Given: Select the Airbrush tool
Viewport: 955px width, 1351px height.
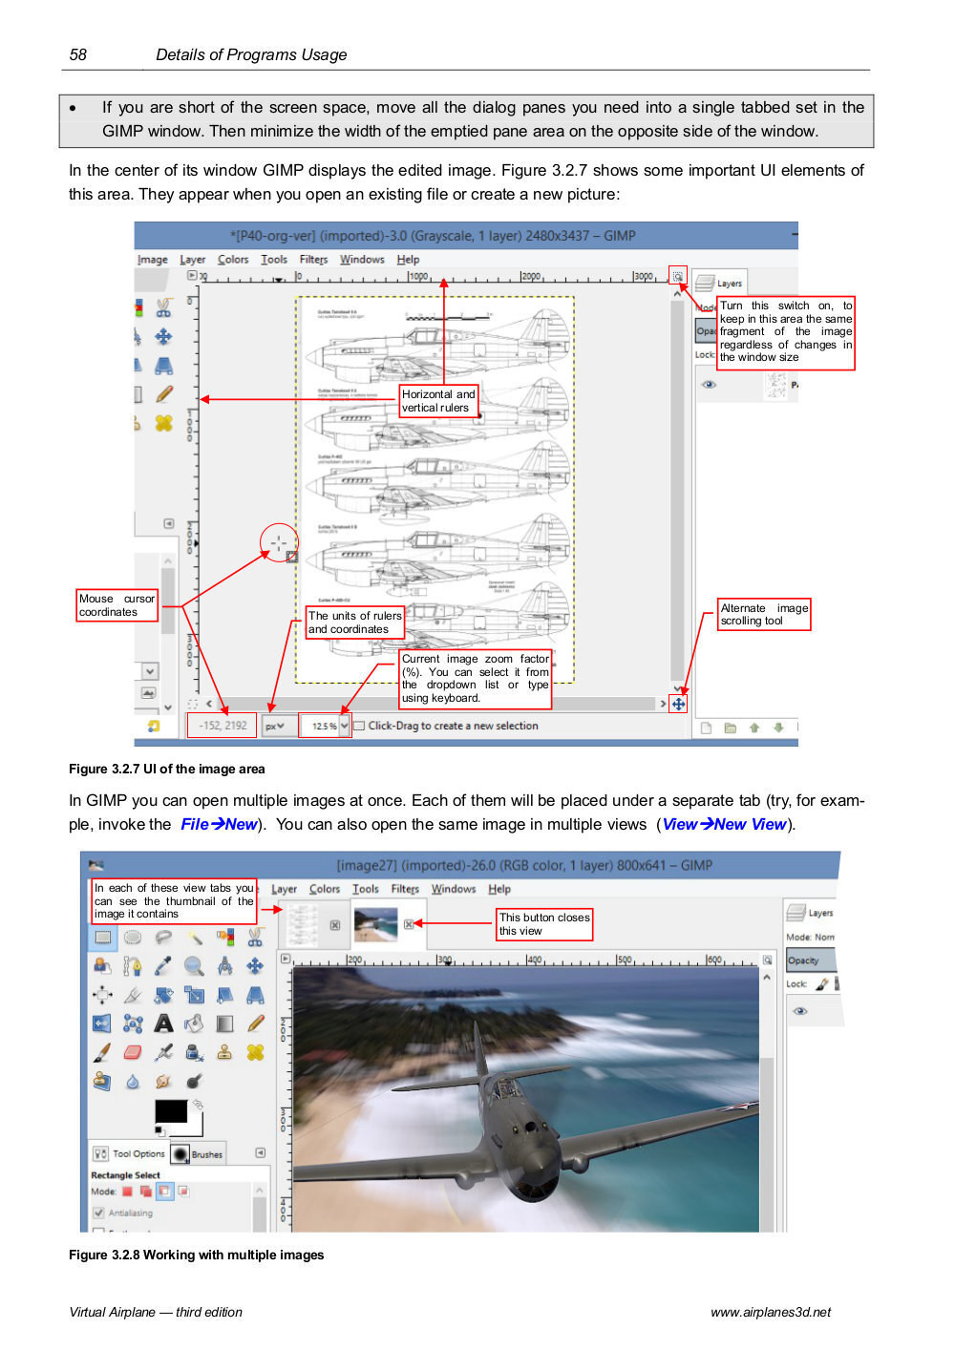Looking at the screenshot, I should pyautogui.click(x=163, y=1052).
